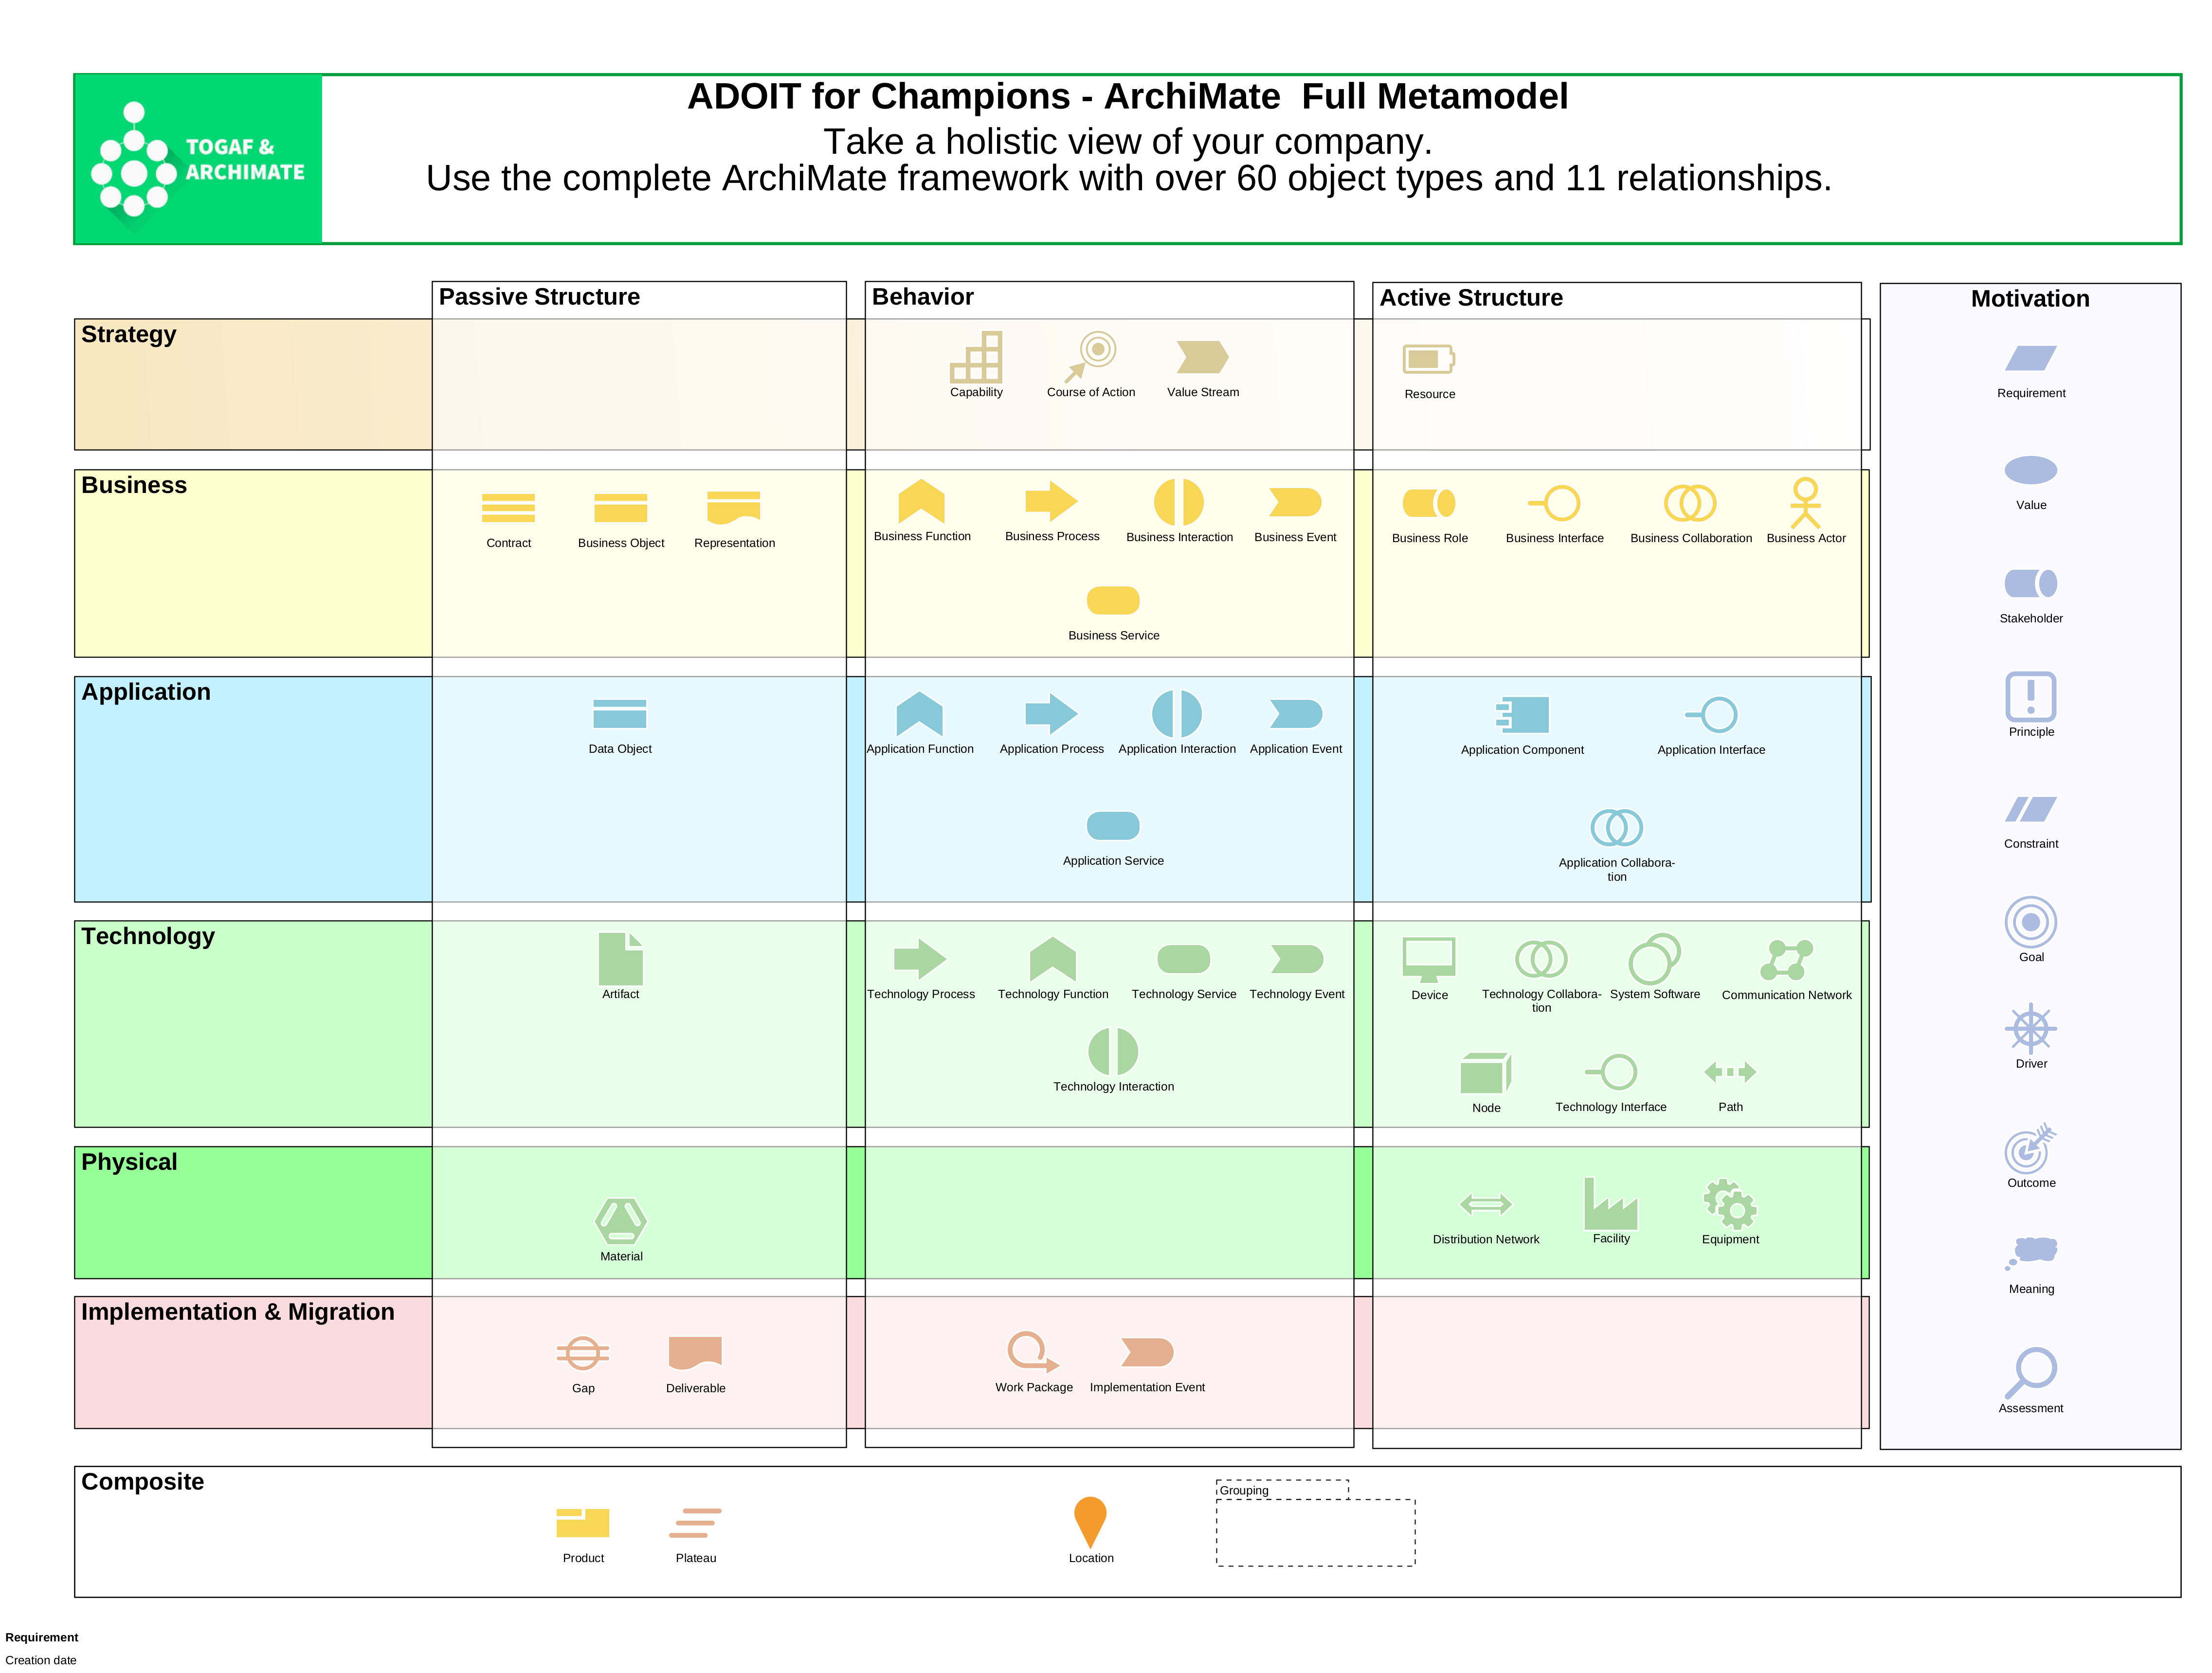
Task: Click the Implementation Event icon
Action: pos(1147,1352)
